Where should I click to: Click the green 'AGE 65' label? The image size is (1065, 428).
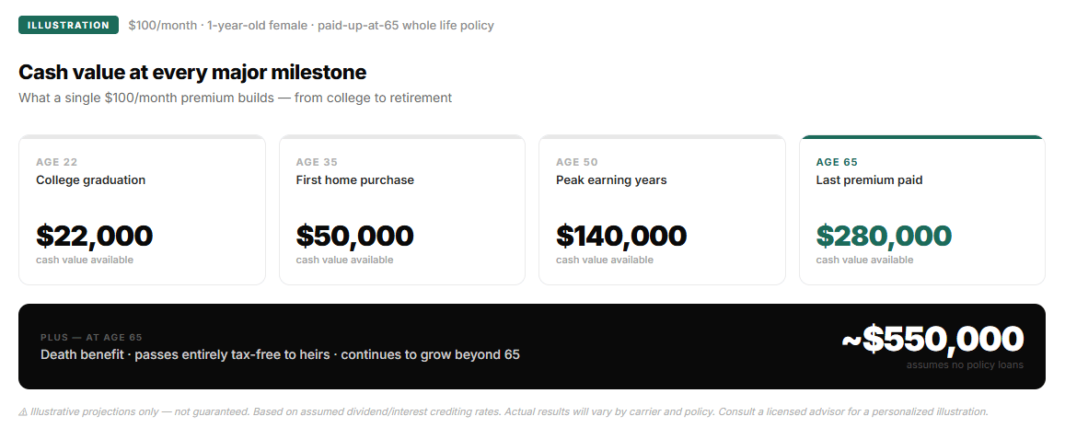click(x=837, y=162)
